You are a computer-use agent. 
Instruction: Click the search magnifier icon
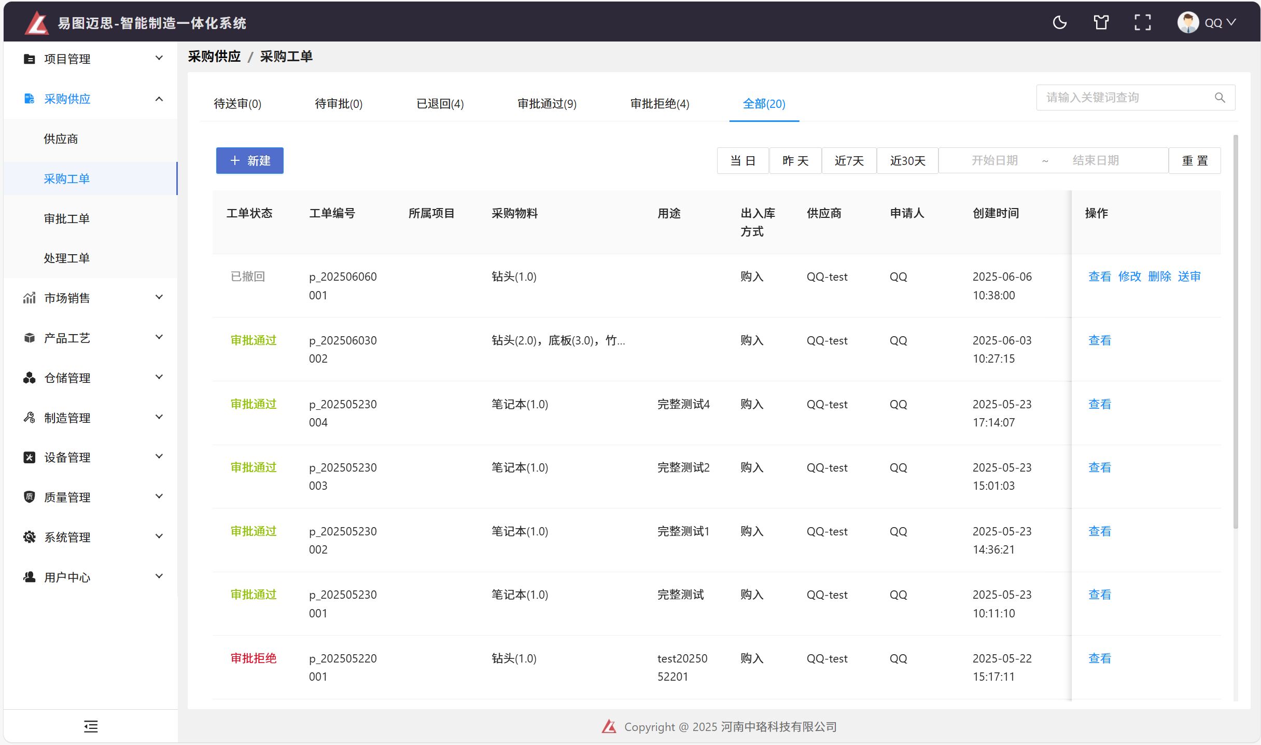click(x=1220, y=98)
